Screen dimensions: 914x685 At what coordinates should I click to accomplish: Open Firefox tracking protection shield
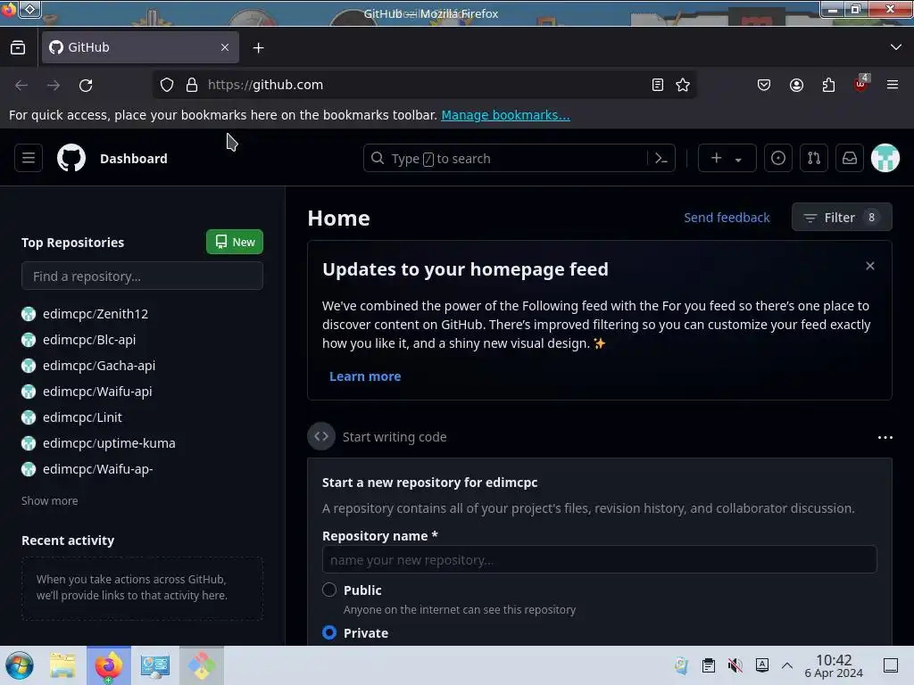[167, 85]
